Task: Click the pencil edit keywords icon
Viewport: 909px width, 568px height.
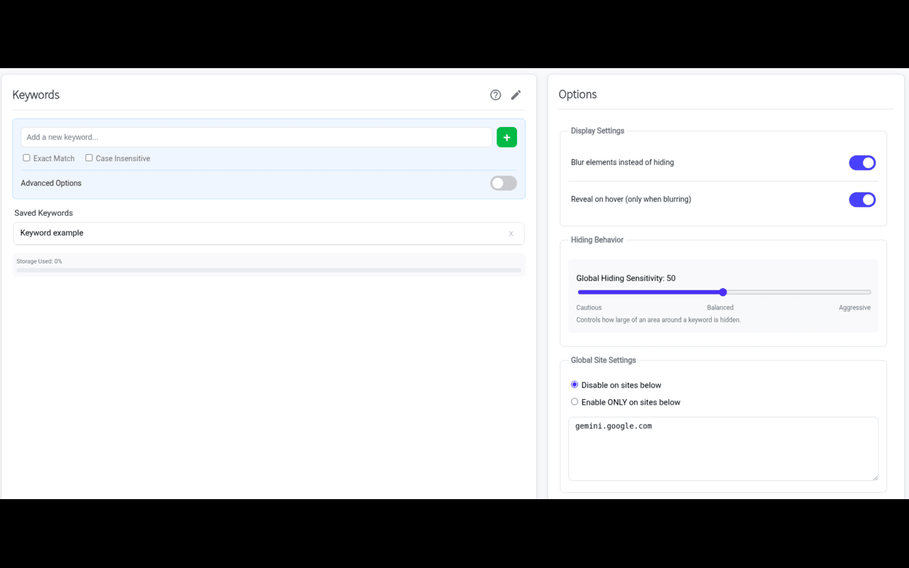Action: [516, 95]
